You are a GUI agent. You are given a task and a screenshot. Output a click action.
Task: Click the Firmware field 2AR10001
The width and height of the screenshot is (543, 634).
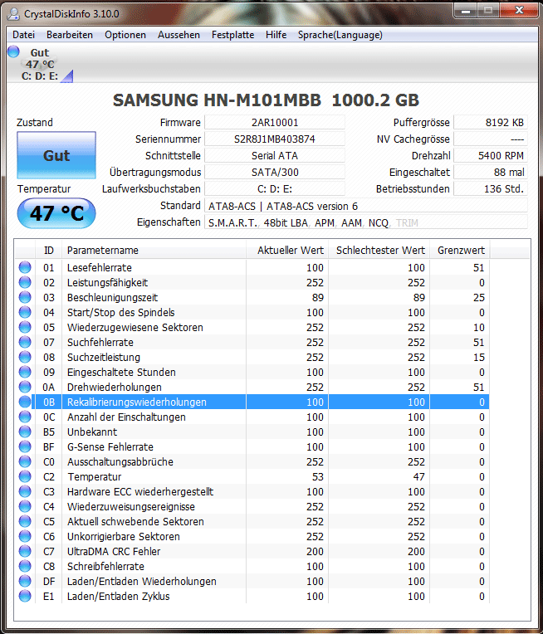(x=275, y=123)
